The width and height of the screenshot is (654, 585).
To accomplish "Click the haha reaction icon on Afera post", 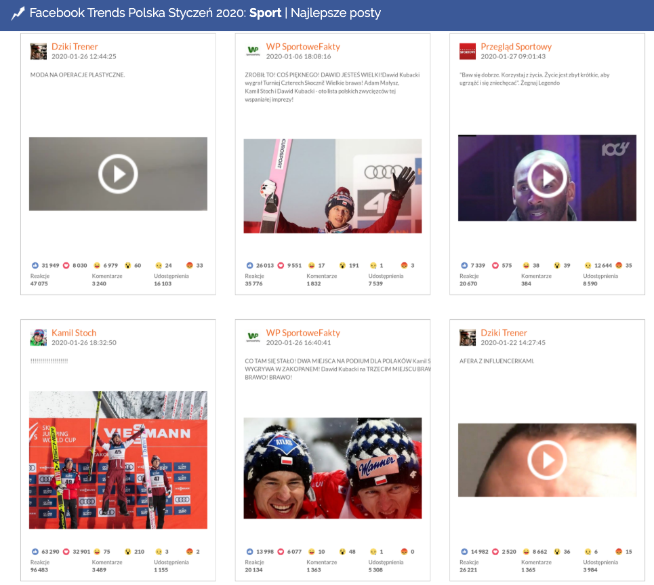I will pyautogui.click(x=526, y=552).
